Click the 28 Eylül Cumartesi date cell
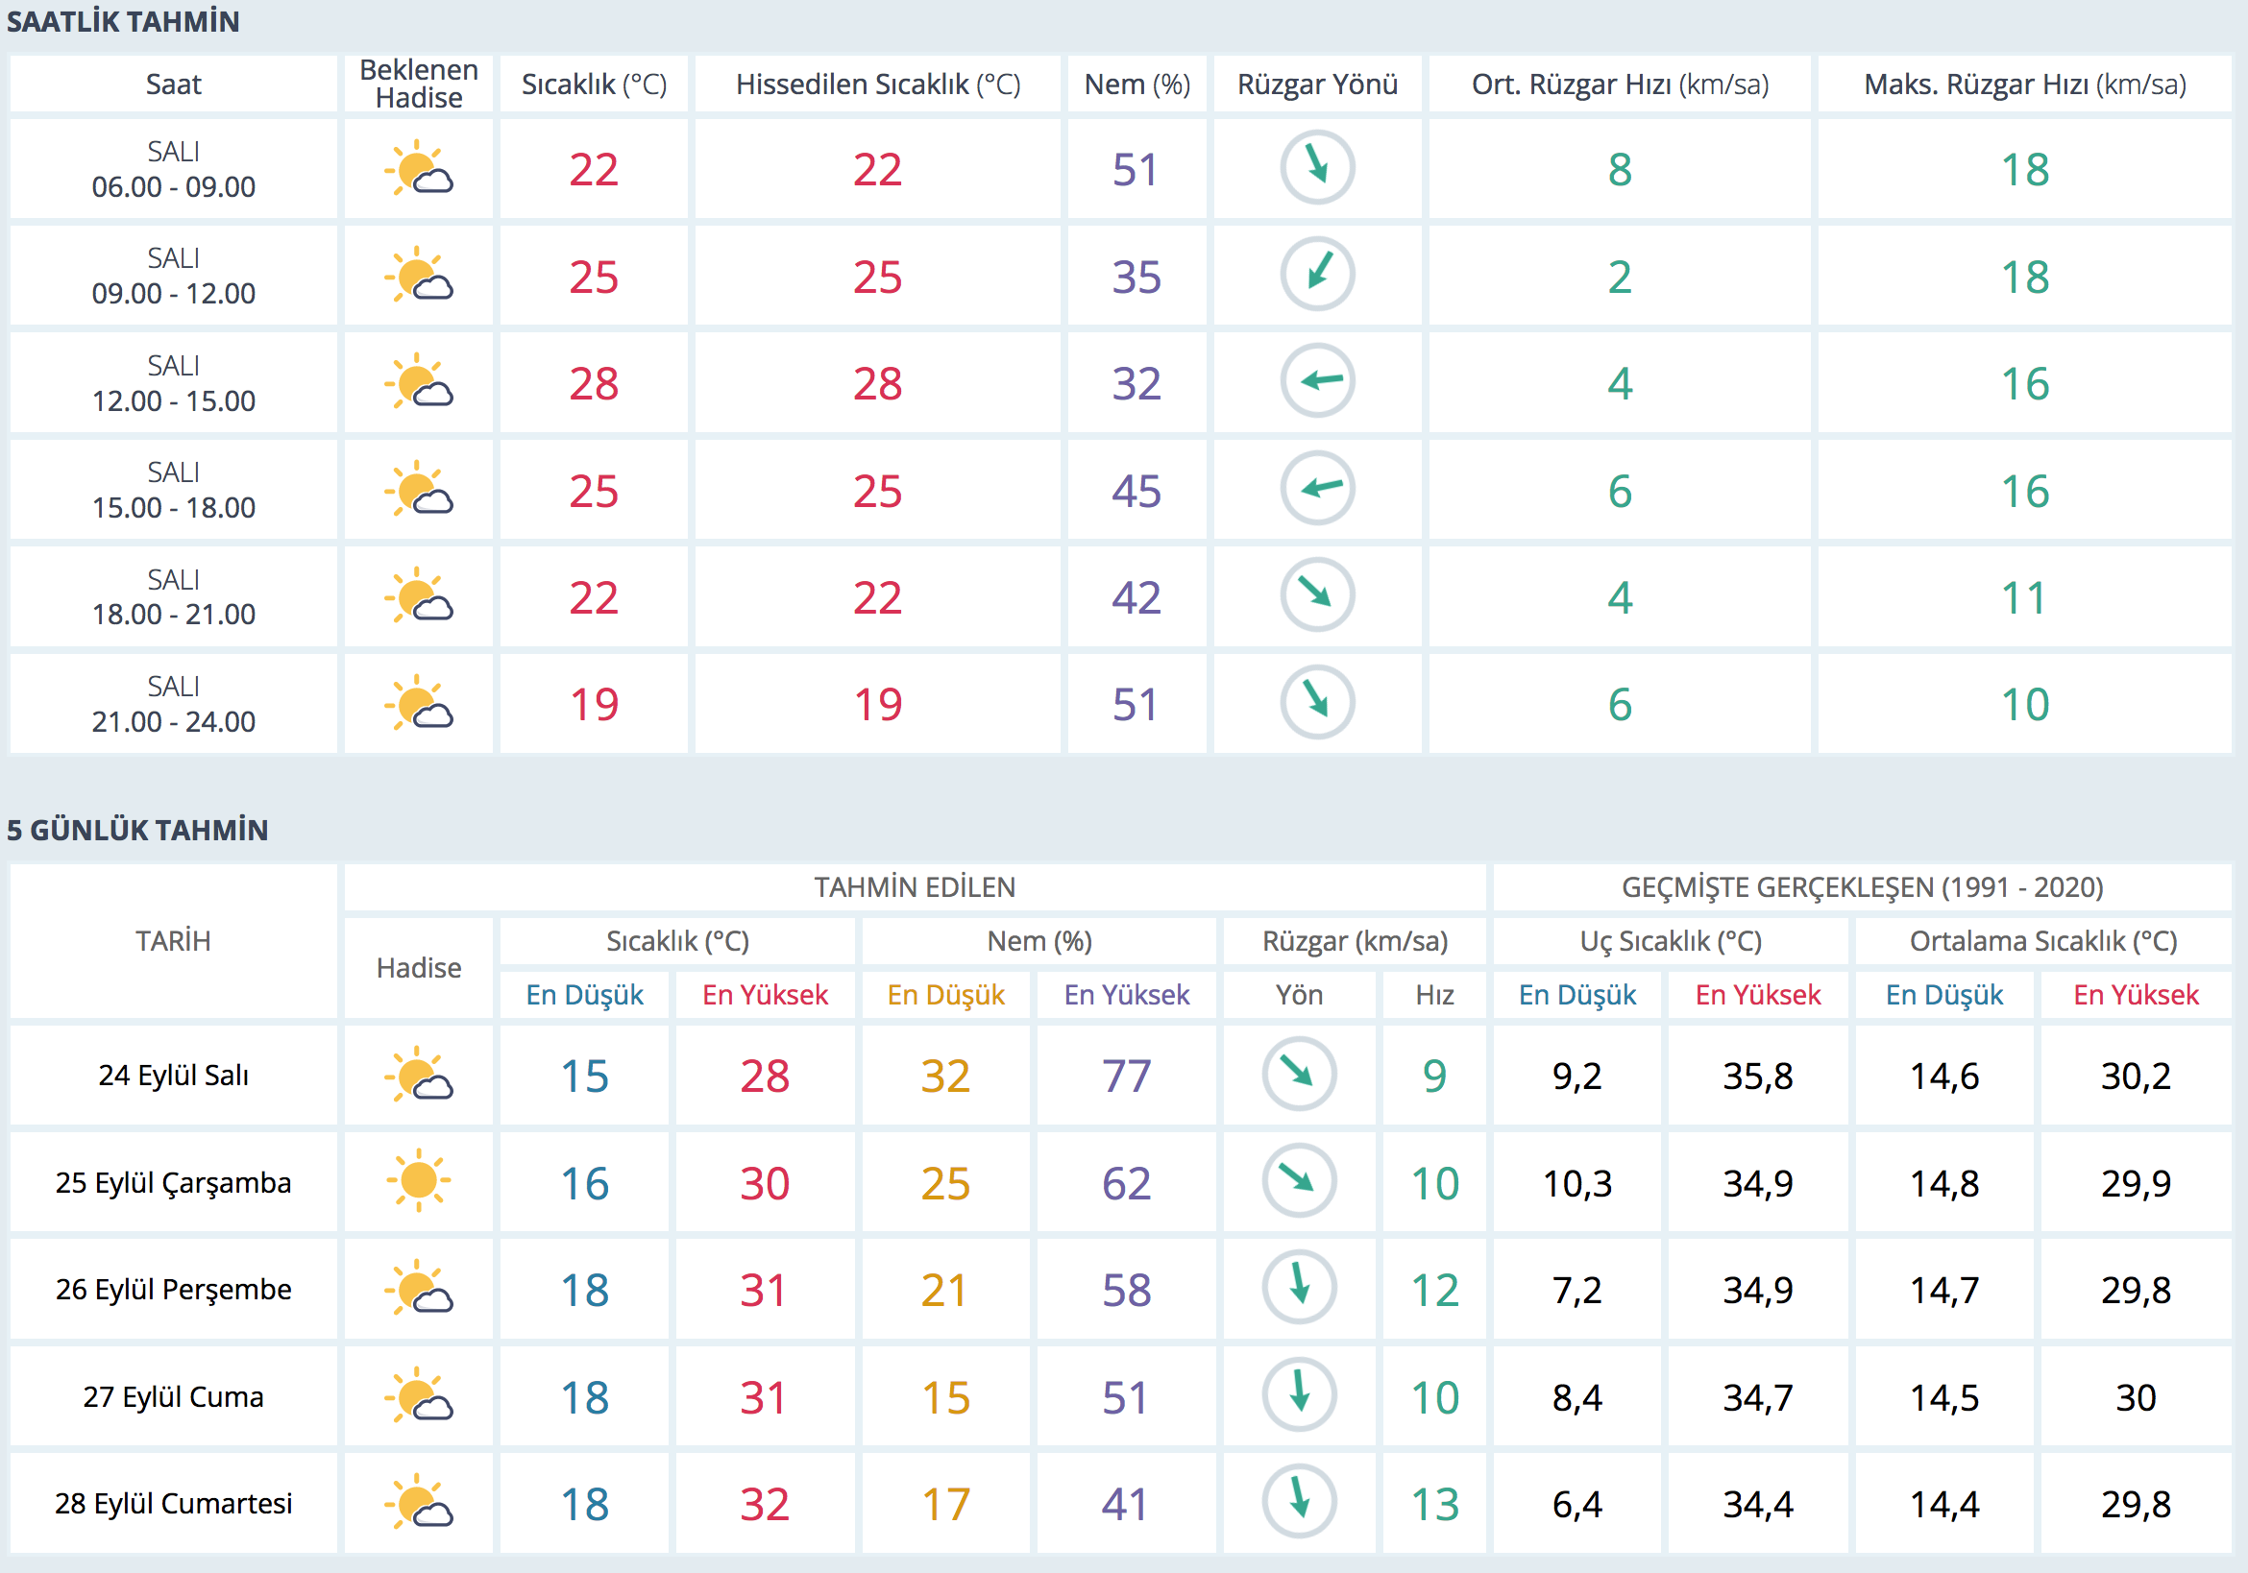 pos(173,1503)
